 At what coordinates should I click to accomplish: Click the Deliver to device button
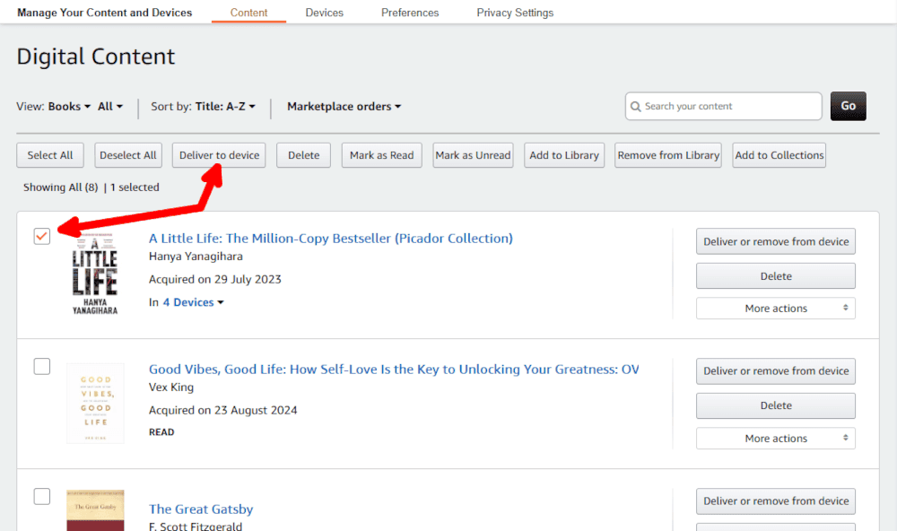tap(219, 155)
